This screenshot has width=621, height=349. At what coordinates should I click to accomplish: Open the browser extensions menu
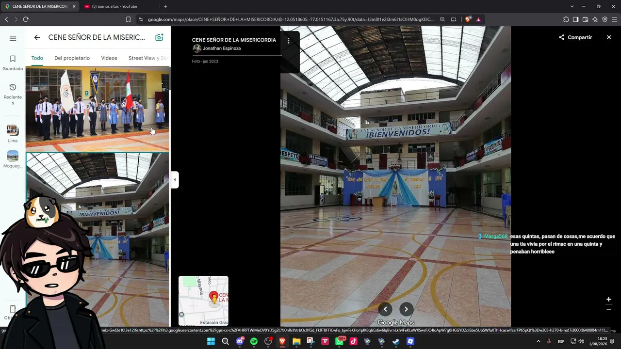(x=566, y=19)
